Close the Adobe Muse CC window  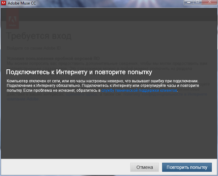pos(210,2)
